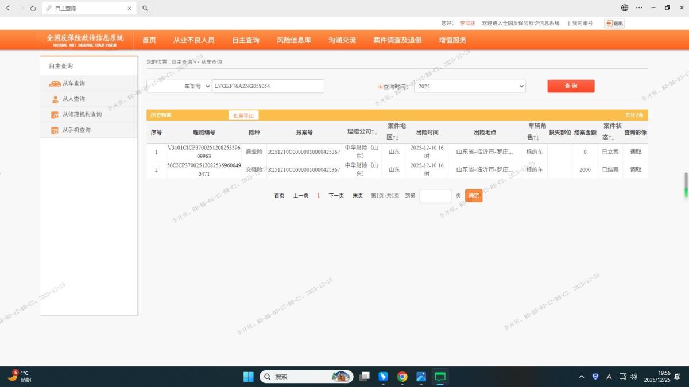
Task: Click the globe icon in the title bar
Action: (x=625, y=8)
